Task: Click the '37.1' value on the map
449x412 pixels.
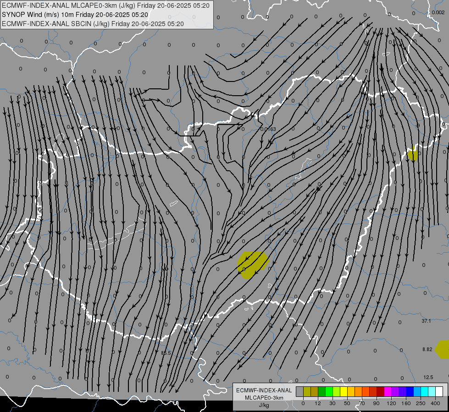Action: (426, 321)
